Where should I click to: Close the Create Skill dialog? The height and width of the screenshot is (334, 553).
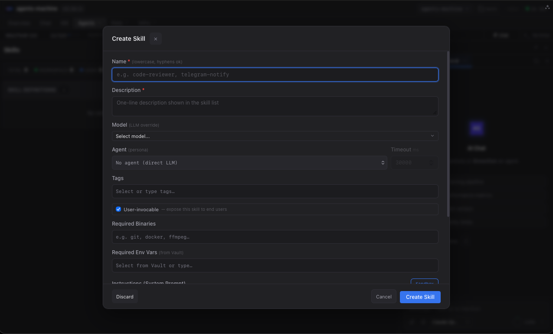[155, 39]
